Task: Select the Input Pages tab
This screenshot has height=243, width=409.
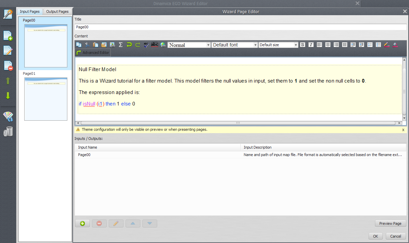Action: 30,11
